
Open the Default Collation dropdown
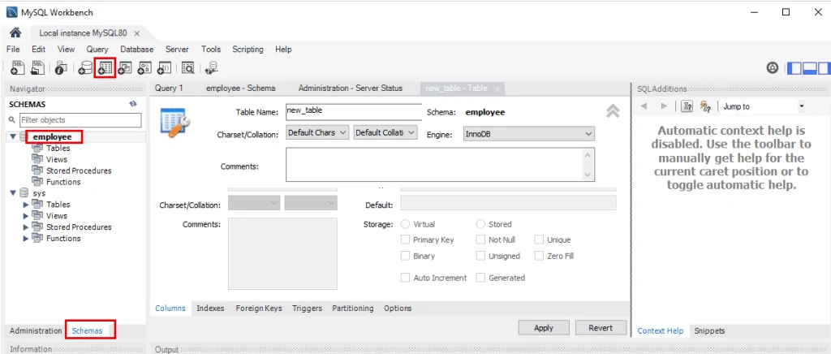(x=385, y=132)
